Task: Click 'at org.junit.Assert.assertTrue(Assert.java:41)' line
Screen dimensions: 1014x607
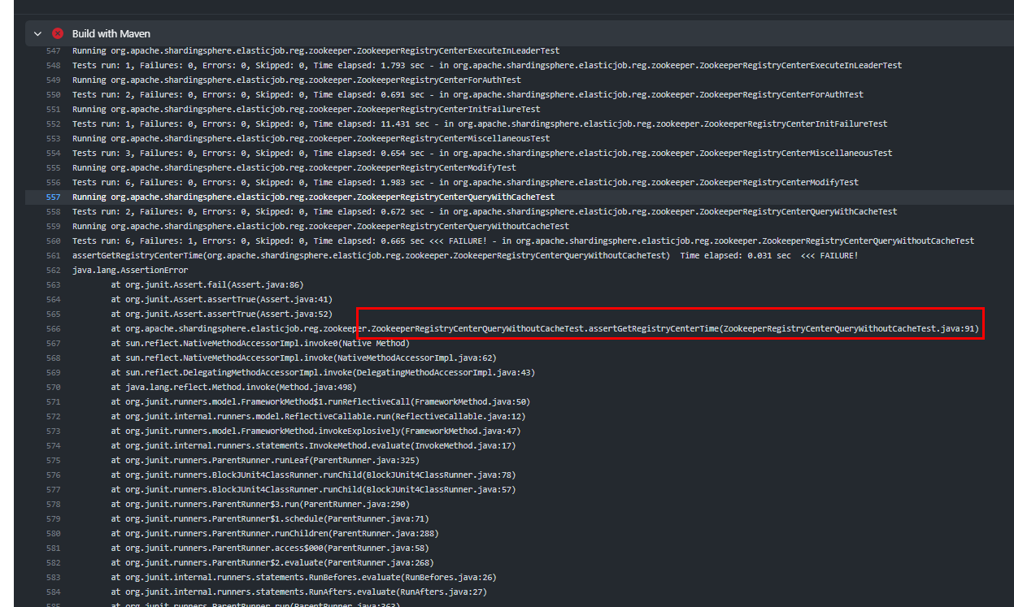Action: (x=221, y=299)
